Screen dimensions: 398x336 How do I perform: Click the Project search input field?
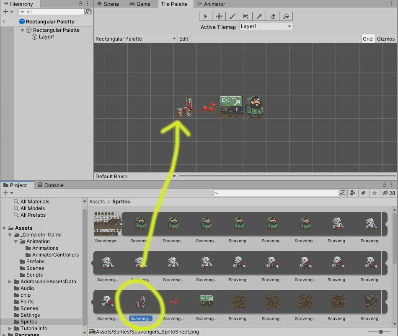276,193
